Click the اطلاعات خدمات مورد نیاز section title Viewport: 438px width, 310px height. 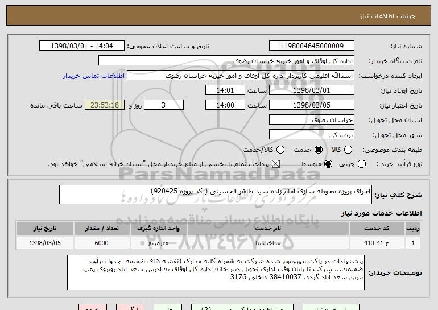tap(381, 213)
